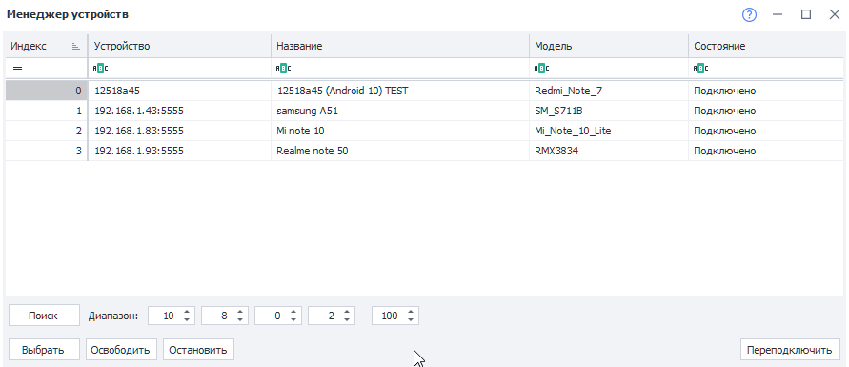This screenshot has width=849, height=367.
Task: Click name cell Realme note 50
Action: (400, 151)
